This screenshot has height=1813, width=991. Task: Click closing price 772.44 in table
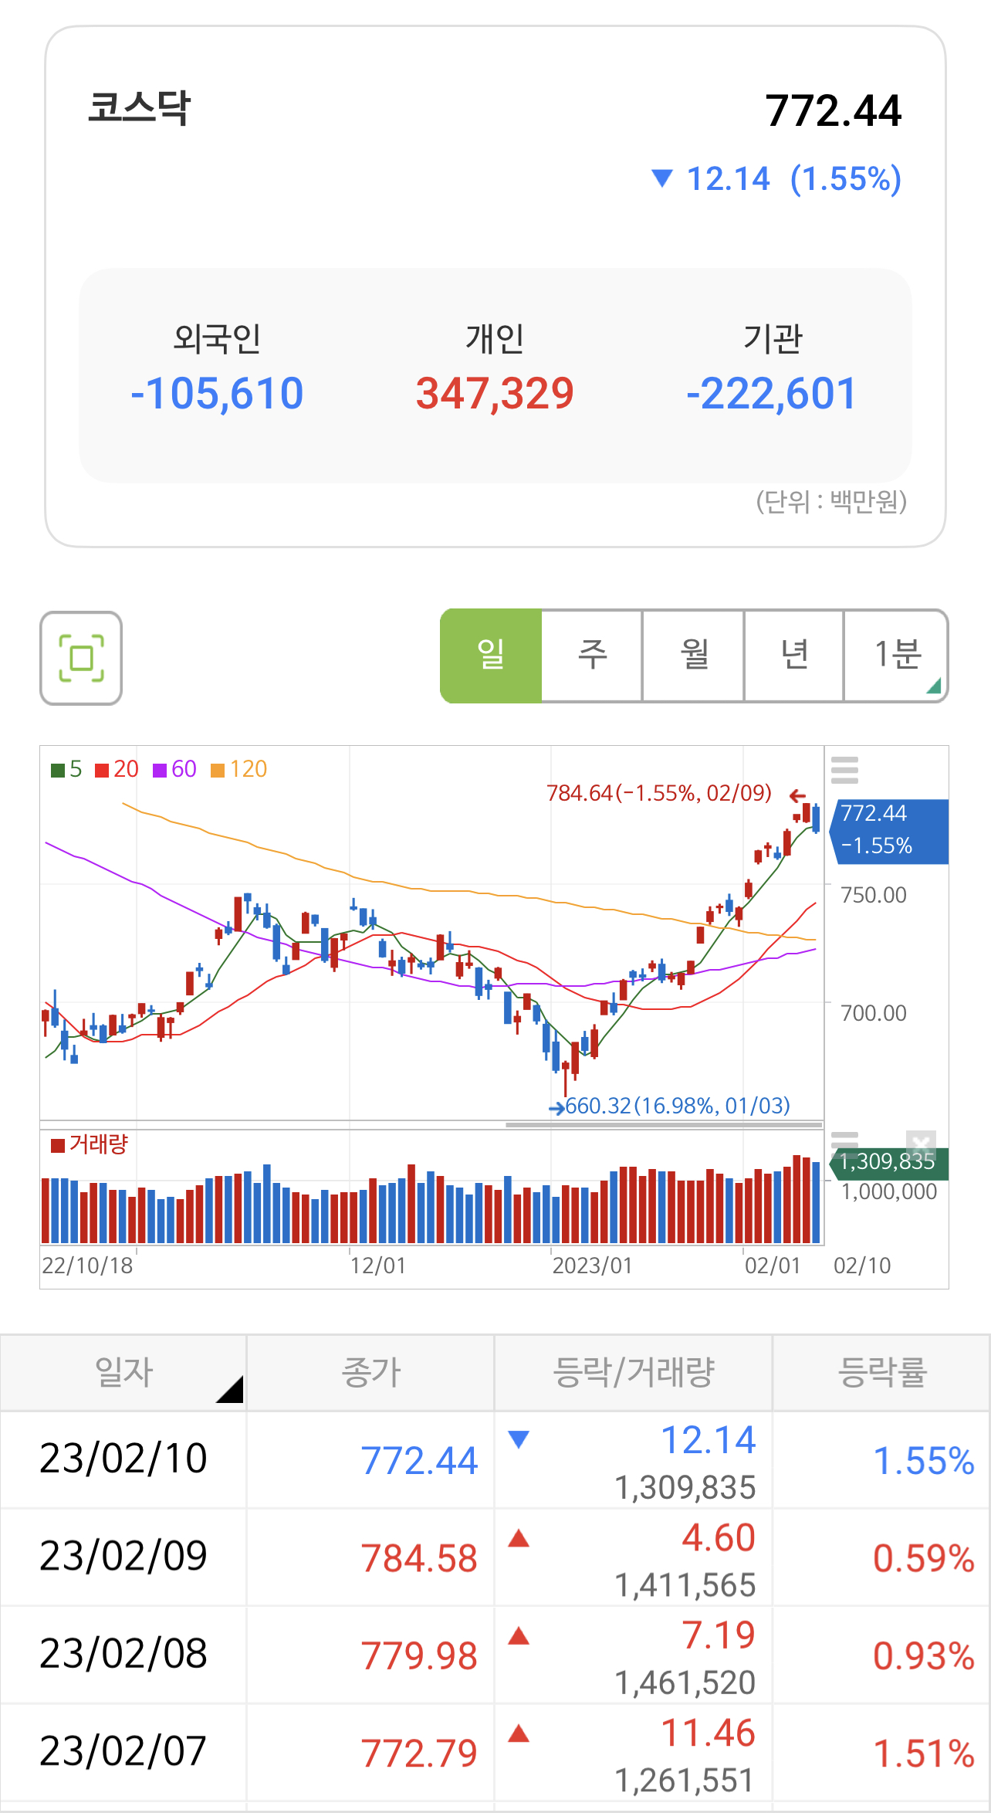(x=419, y=1461)
